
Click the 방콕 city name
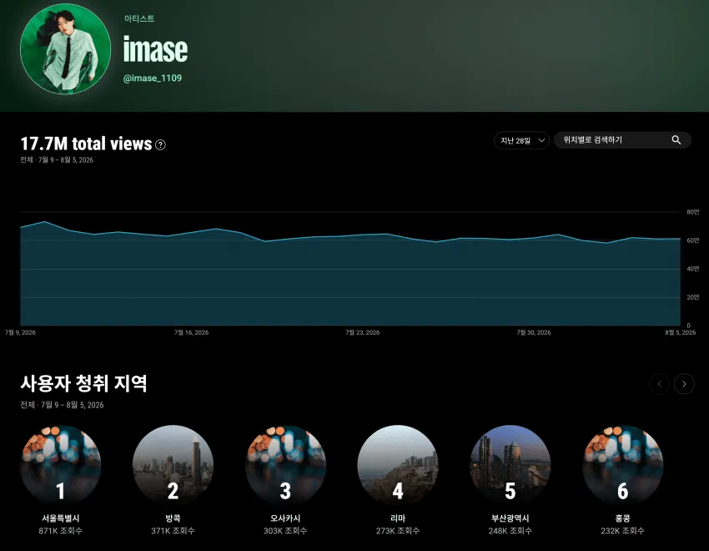(173, 518)
